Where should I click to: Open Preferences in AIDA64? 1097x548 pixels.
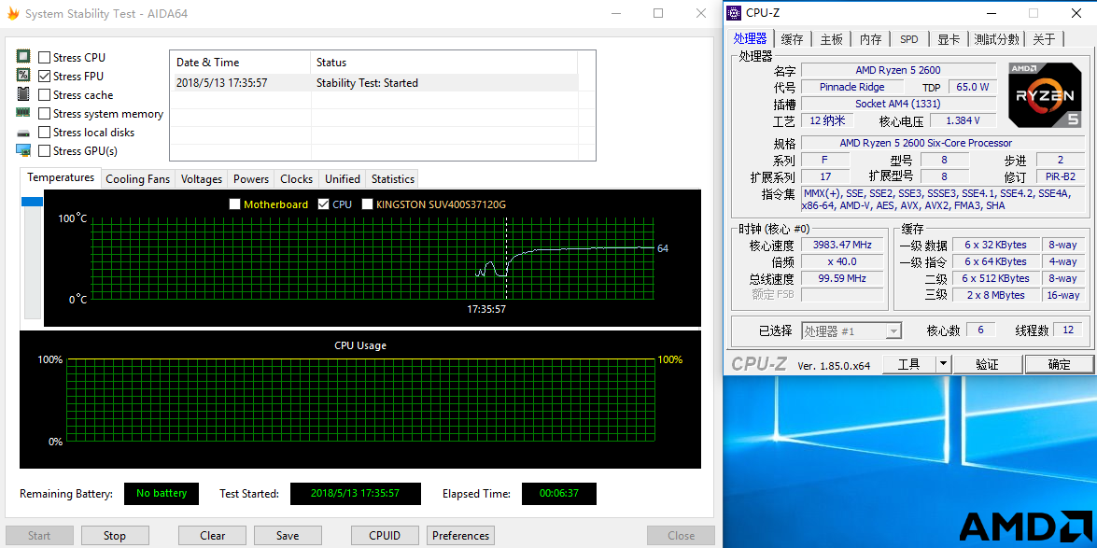[460, 536]
